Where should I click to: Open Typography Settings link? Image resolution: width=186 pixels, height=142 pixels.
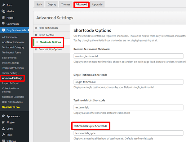coord(13,68)
